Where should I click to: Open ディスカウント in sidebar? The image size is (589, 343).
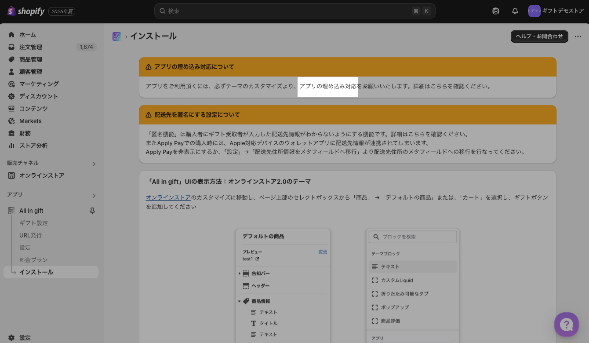[39, 96]
